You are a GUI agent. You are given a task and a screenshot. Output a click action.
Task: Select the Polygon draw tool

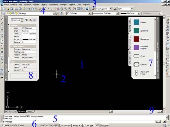pos(2,30)
